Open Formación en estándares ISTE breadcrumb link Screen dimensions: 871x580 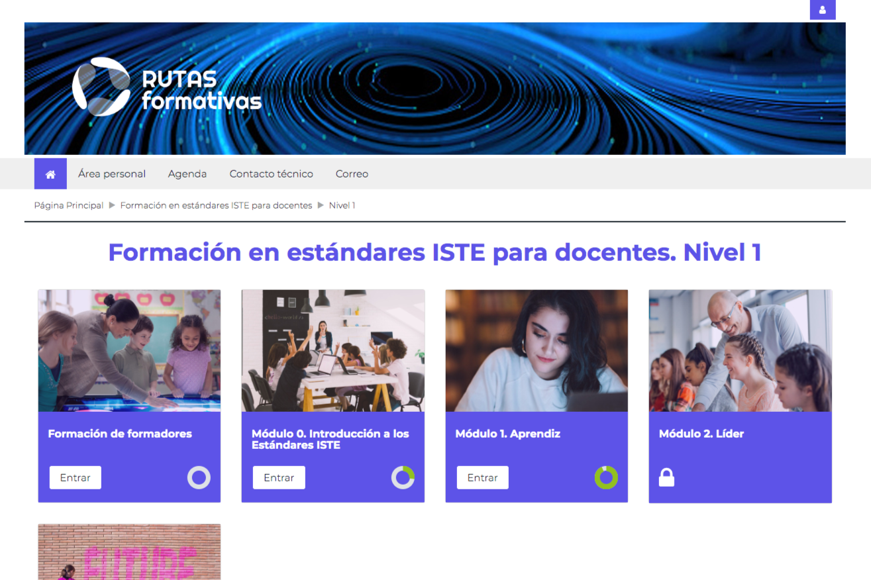point(216,206)
